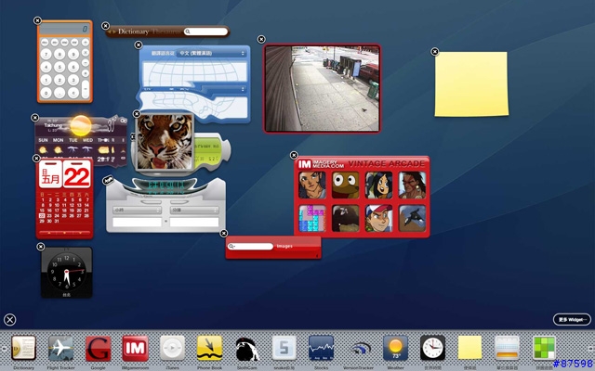Click the Dictionary widget search field

point(206,32)
